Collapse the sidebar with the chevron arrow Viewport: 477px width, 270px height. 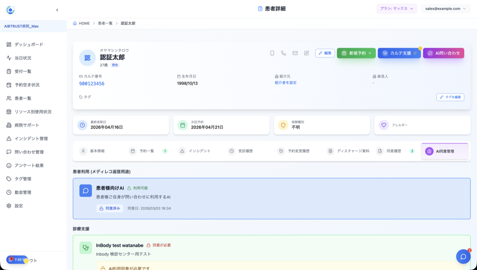[57, 10]
